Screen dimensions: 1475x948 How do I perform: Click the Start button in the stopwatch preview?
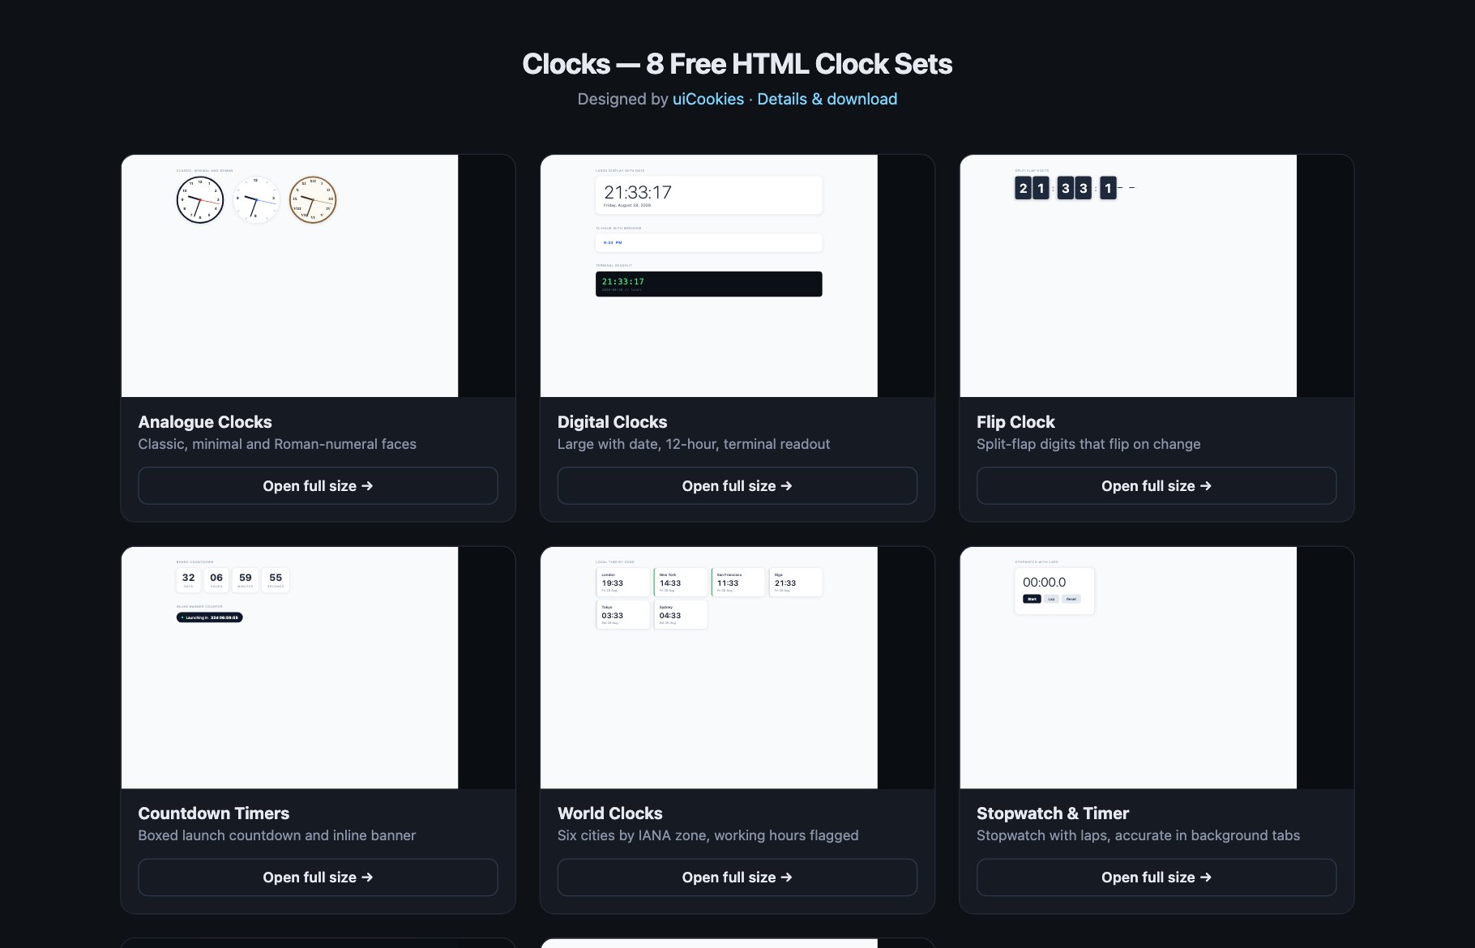coord(1032,599)
